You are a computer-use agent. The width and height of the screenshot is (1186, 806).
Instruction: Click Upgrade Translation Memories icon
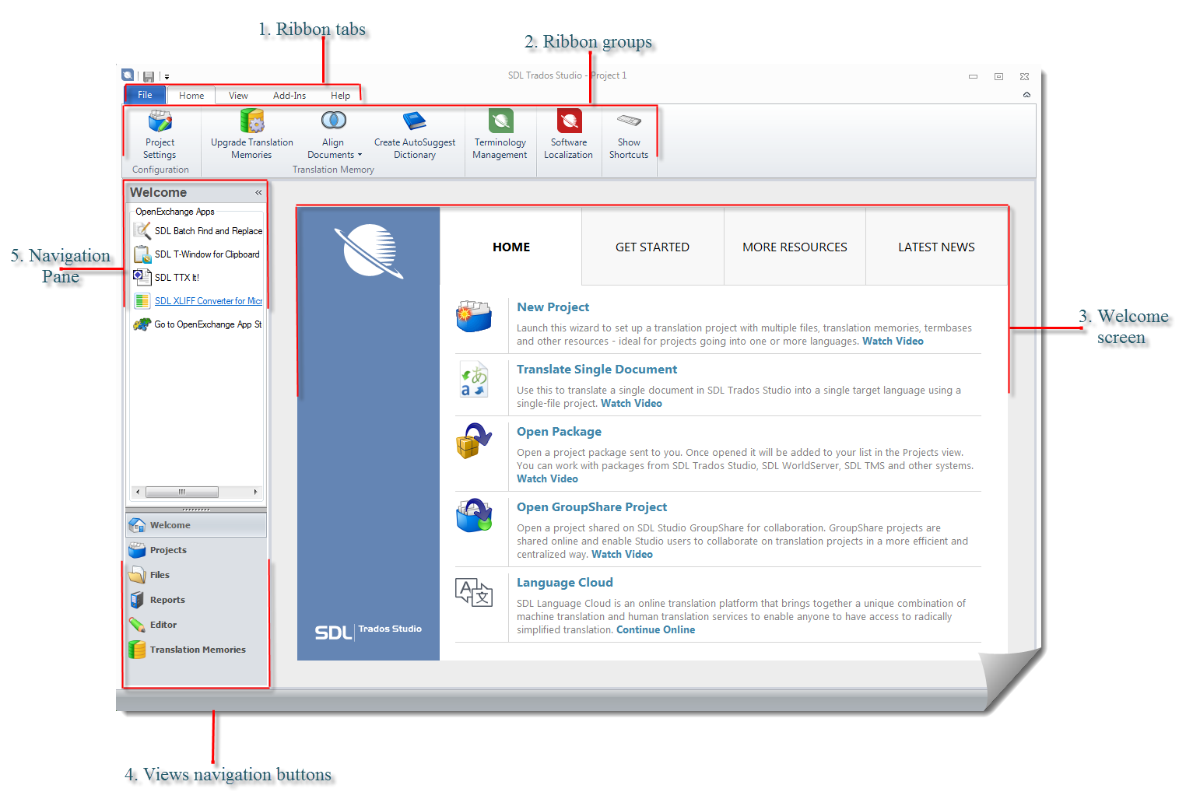point(252,121)
